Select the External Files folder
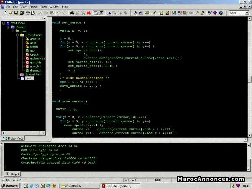Screen dimensions: 252x189 pyautogui.click(x=33, y=74)
